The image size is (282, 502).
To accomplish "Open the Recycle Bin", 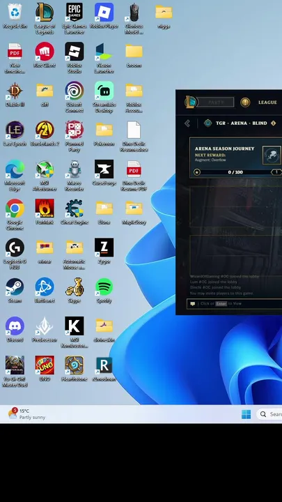I will (x=15, y=16).
